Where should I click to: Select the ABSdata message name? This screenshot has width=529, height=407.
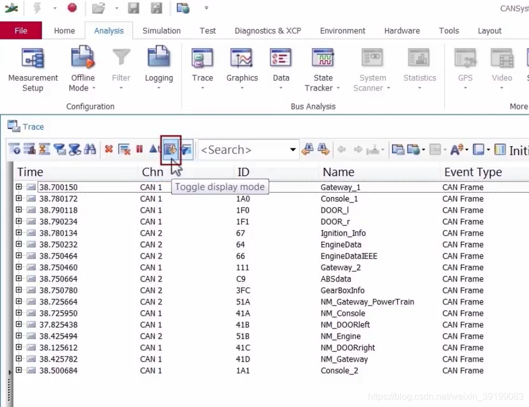click(x=336, y=279)
